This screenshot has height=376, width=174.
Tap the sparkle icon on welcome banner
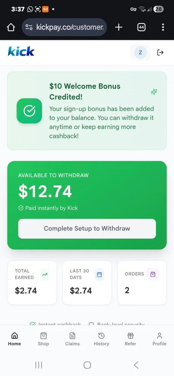[x=154, y=92]
